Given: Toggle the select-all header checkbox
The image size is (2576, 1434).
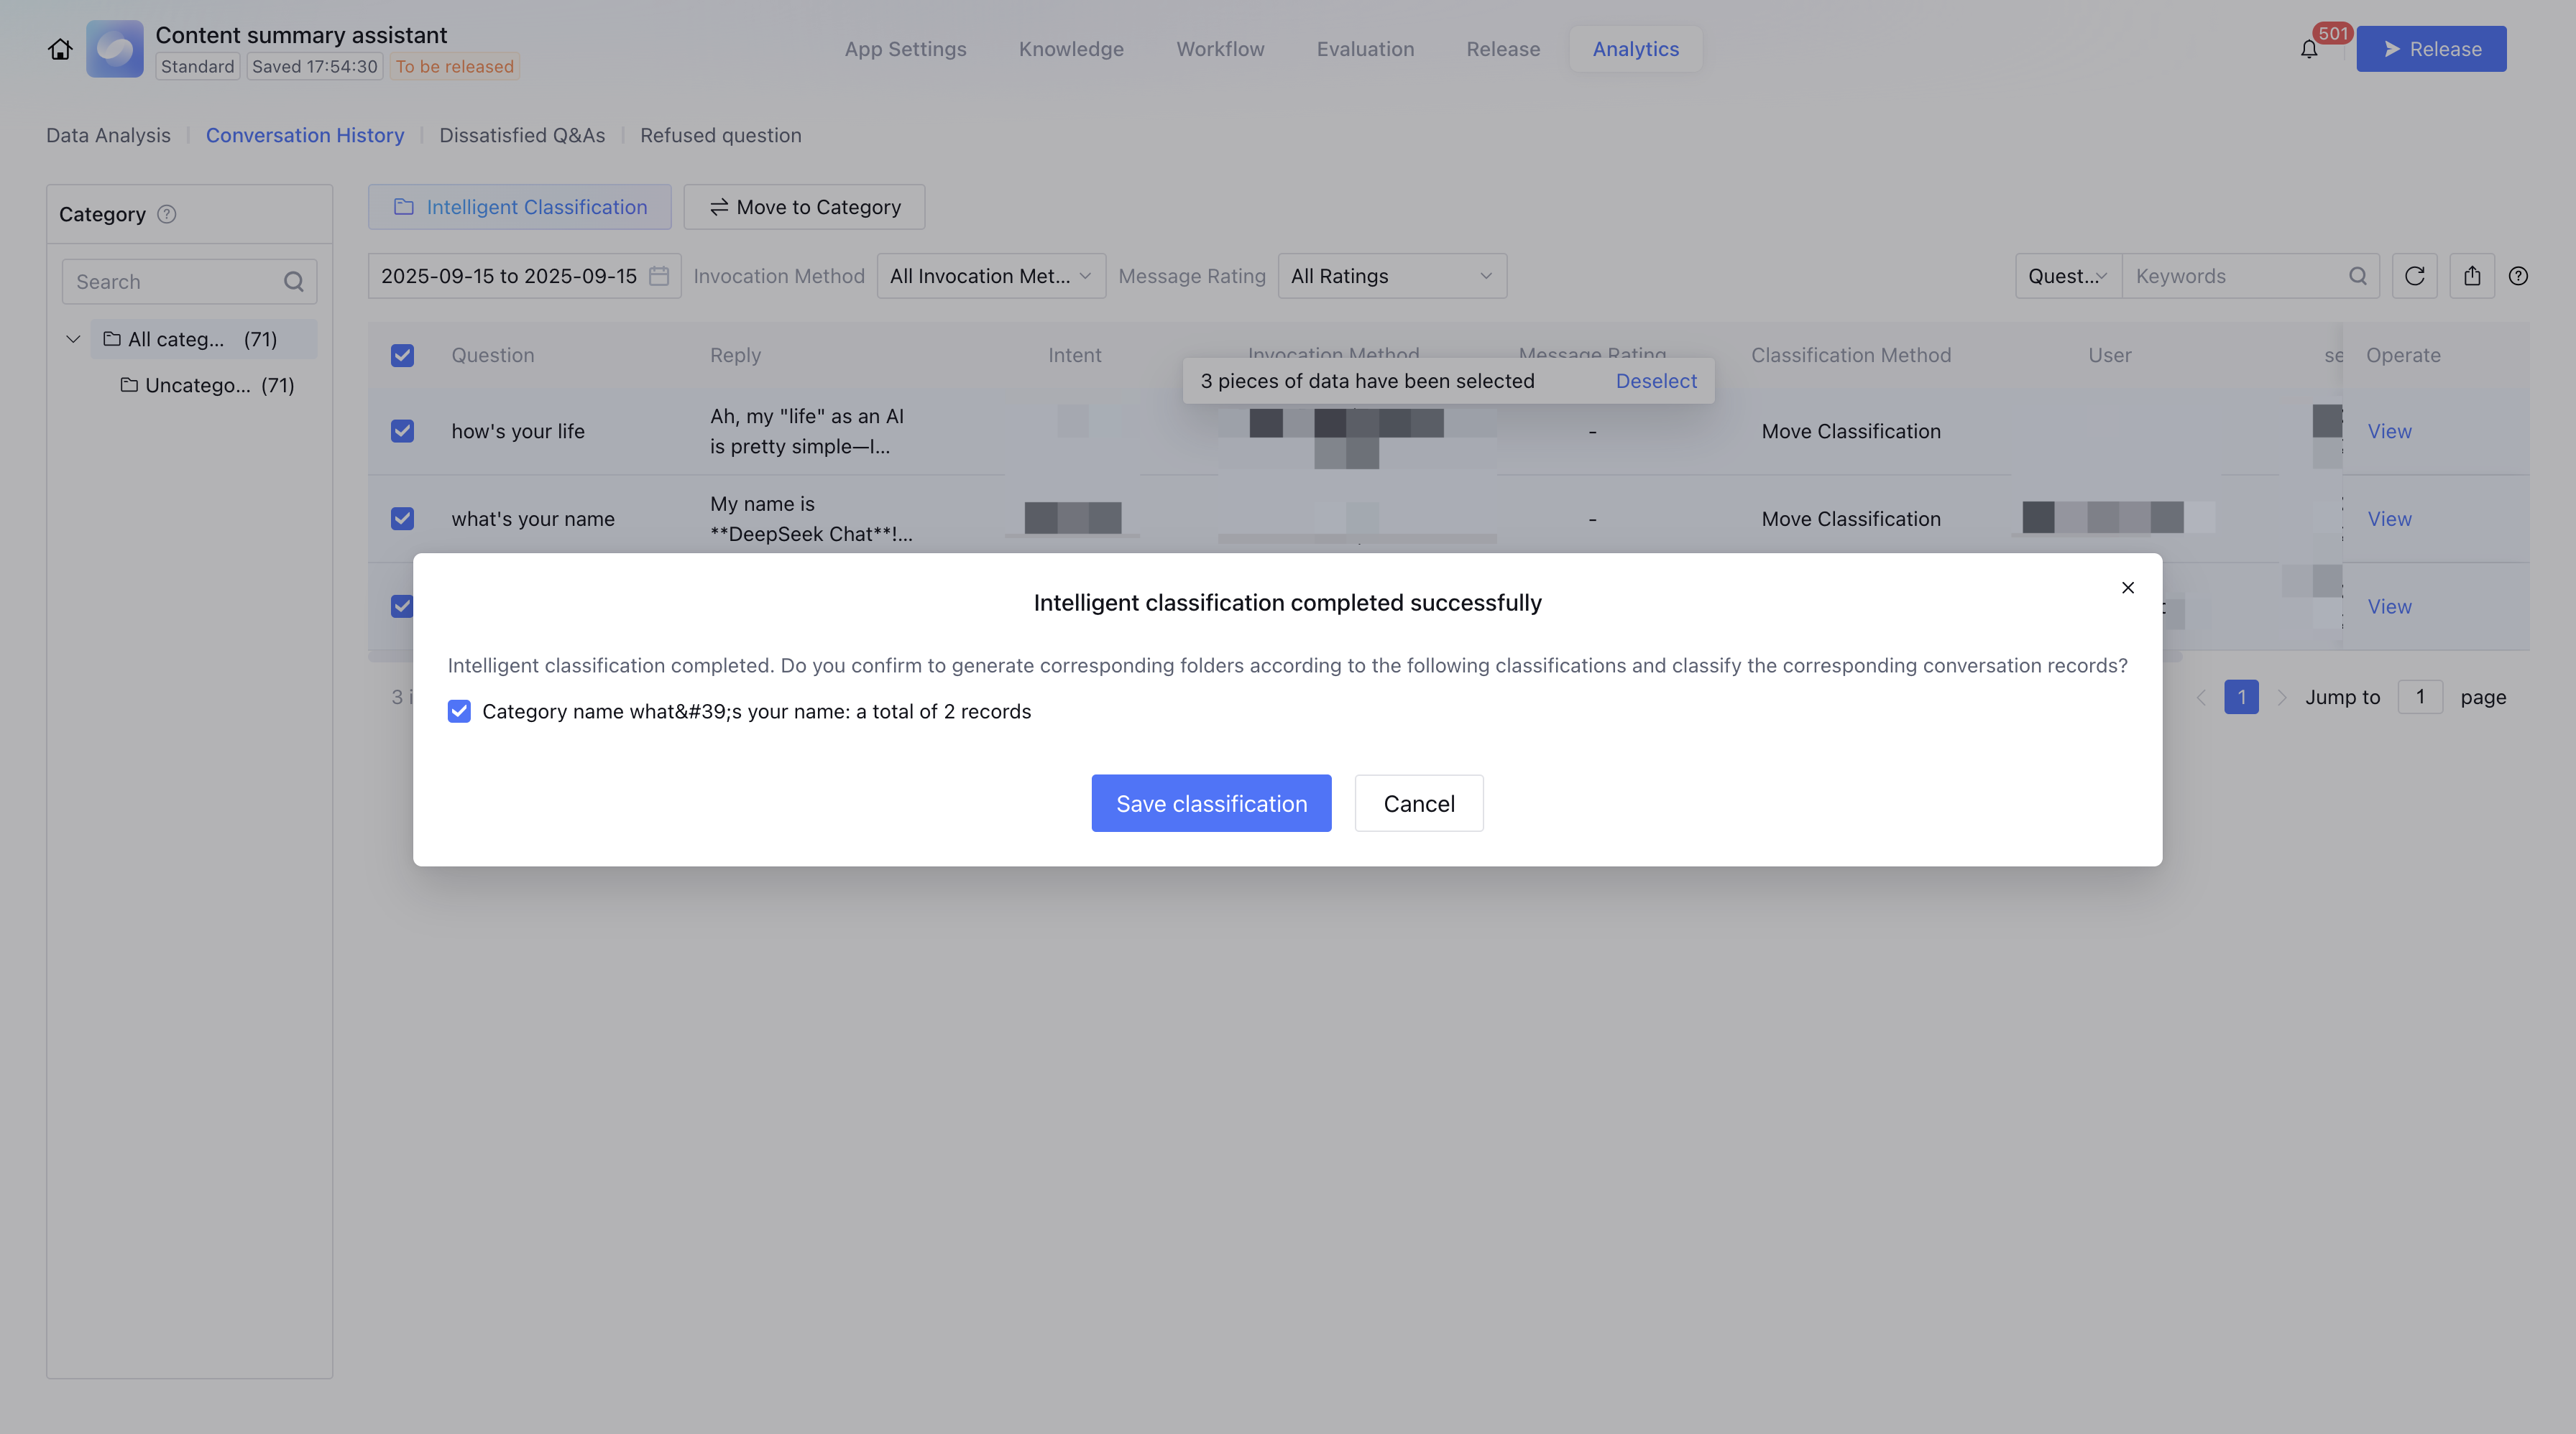Looking at the screenshot, I should (402, 356).
